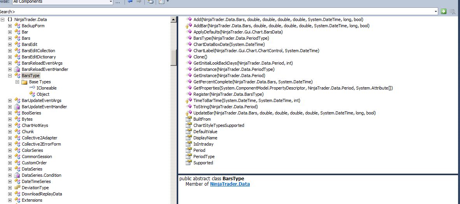Select Object under Base Types
Viewport: 460px width, 204px height.
click(x=43, y=94)
